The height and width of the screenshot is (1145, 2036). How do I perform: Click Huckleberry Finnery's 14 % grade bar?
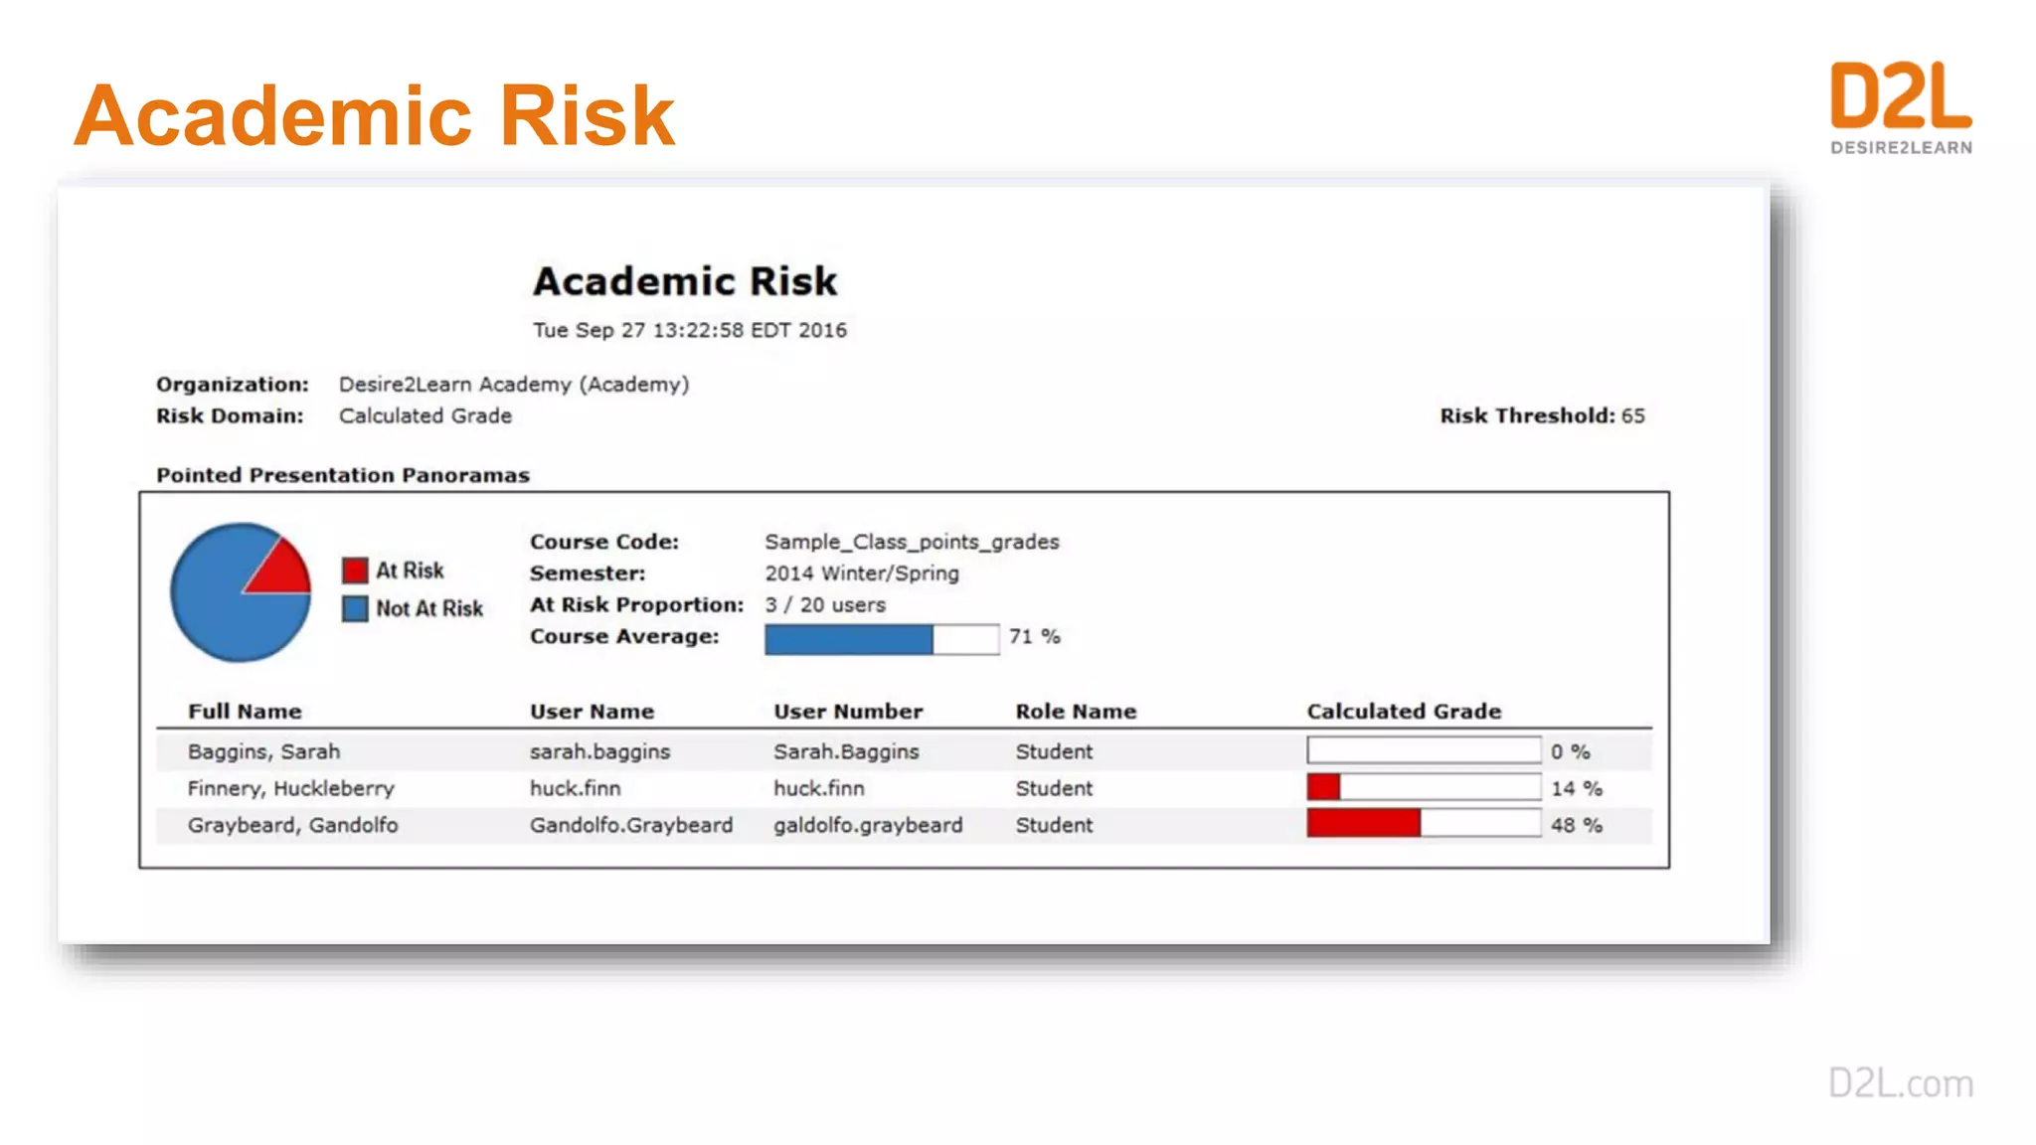[1424, 787]
